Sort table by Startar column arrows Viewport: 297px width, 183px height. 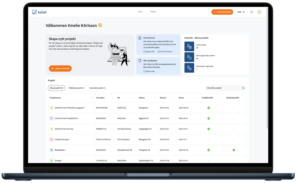point(171,98)
